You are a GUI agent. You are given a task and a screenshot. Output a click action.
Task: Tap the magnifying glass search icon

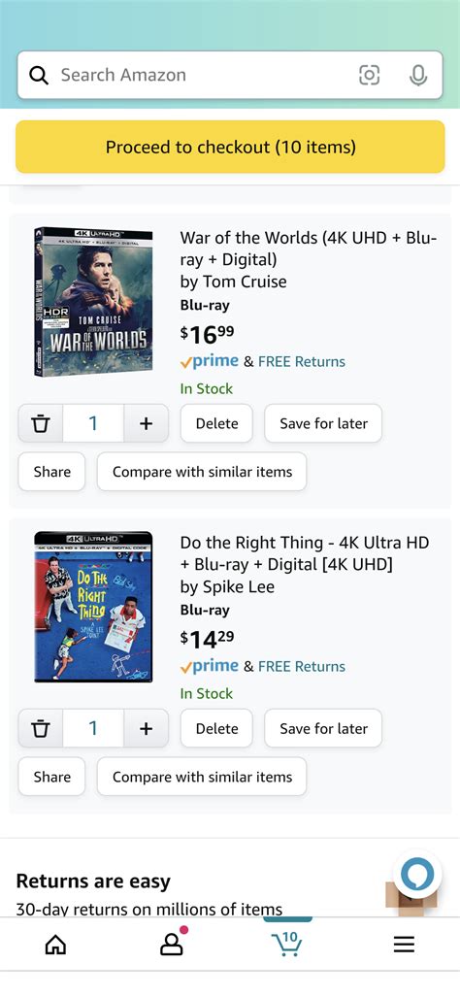[40, 75]
